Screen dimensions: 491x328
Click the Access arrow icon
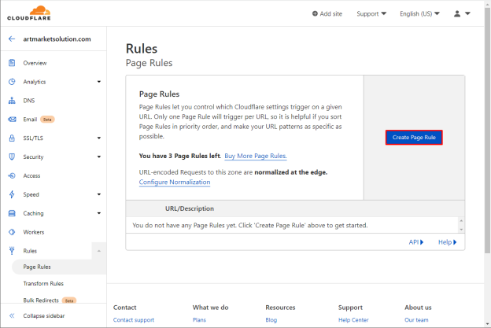pos(12,175)
